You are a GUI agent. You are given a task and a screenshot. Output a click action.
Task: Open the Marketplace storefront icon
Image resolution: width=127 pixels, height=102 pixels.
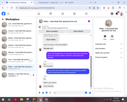tap(74, 14)
